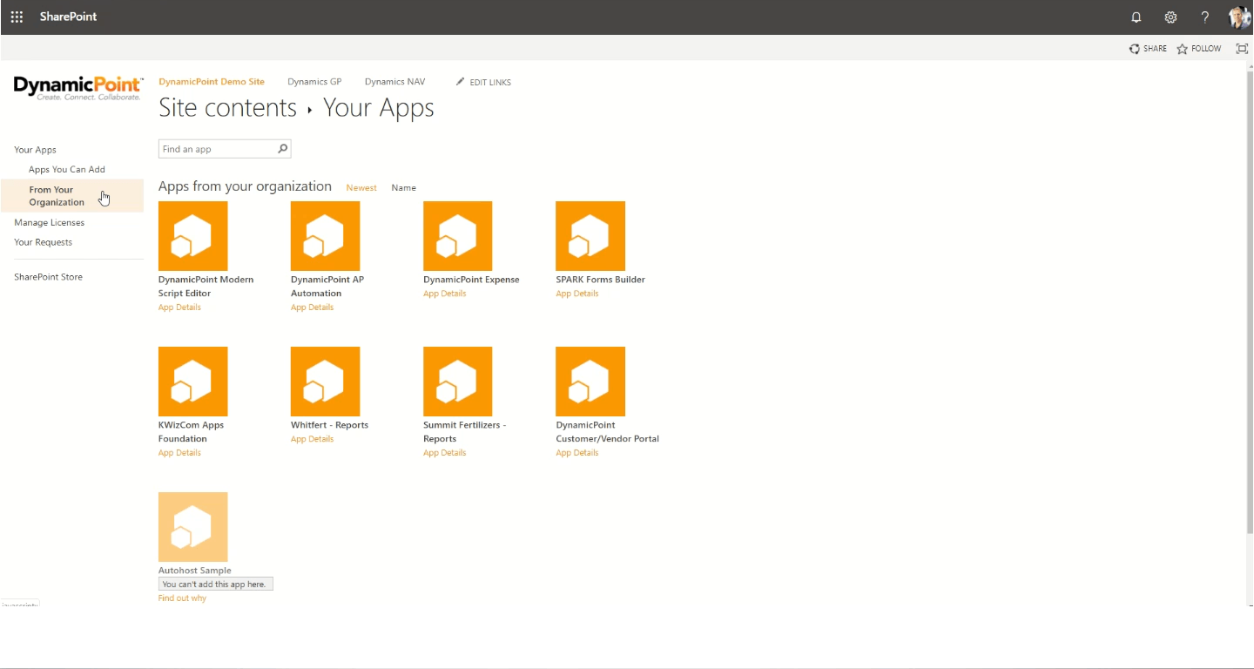Viewport: 1254px width, 669px height.
Task: Click the Autohost Sample app tile
Action: [192, 527]
